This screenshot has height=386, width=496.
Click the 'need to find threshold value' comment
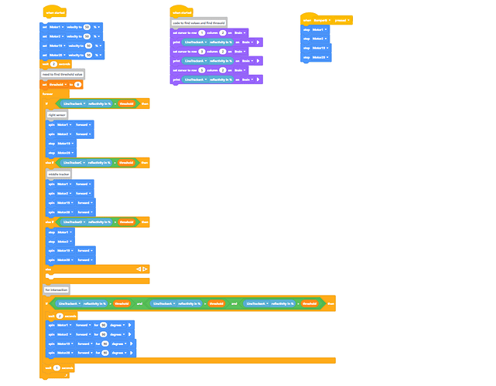coord(63,74)
